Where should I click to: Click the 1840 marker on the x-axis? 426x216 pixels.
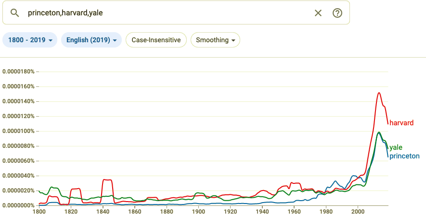click(x=103, y=211)
